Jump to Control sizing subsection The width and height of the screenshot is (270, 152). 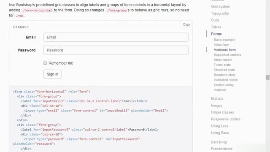coord(224,85)
